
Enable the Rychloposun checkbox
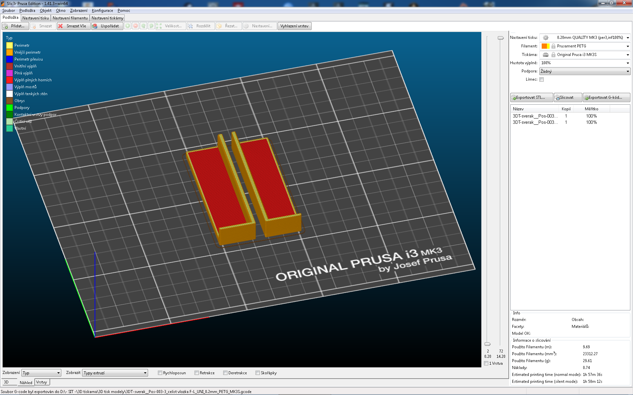point(160,373)
